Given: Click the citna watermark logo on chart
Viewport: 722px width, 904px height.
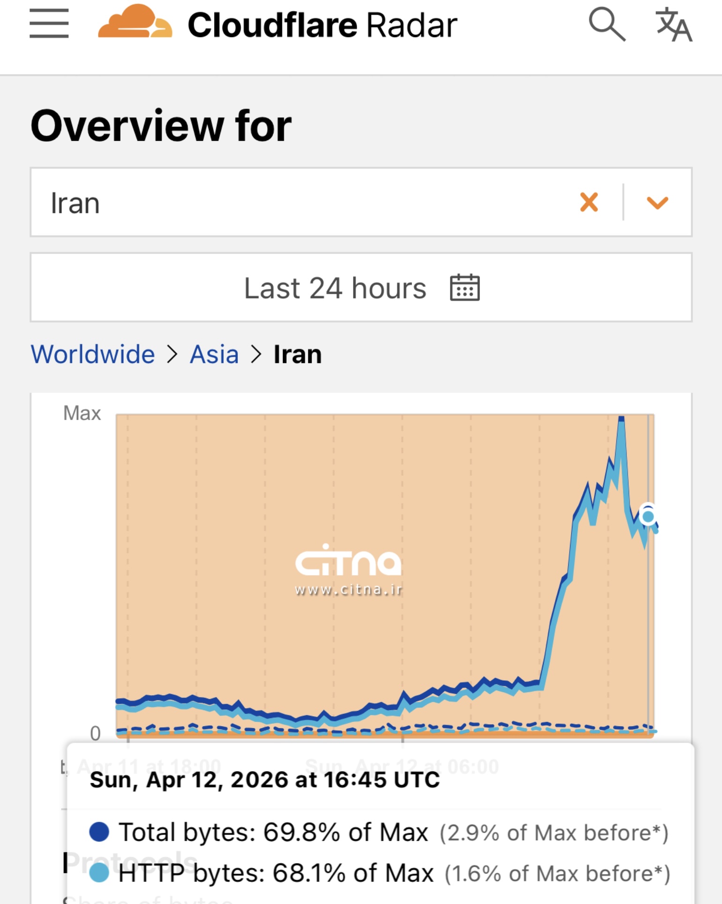Looking at the screenshot, I should coord(348,569).
